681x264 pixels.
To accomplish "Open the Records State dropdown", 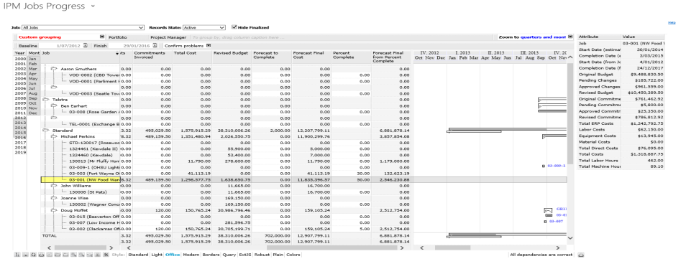I will [204, 27].
